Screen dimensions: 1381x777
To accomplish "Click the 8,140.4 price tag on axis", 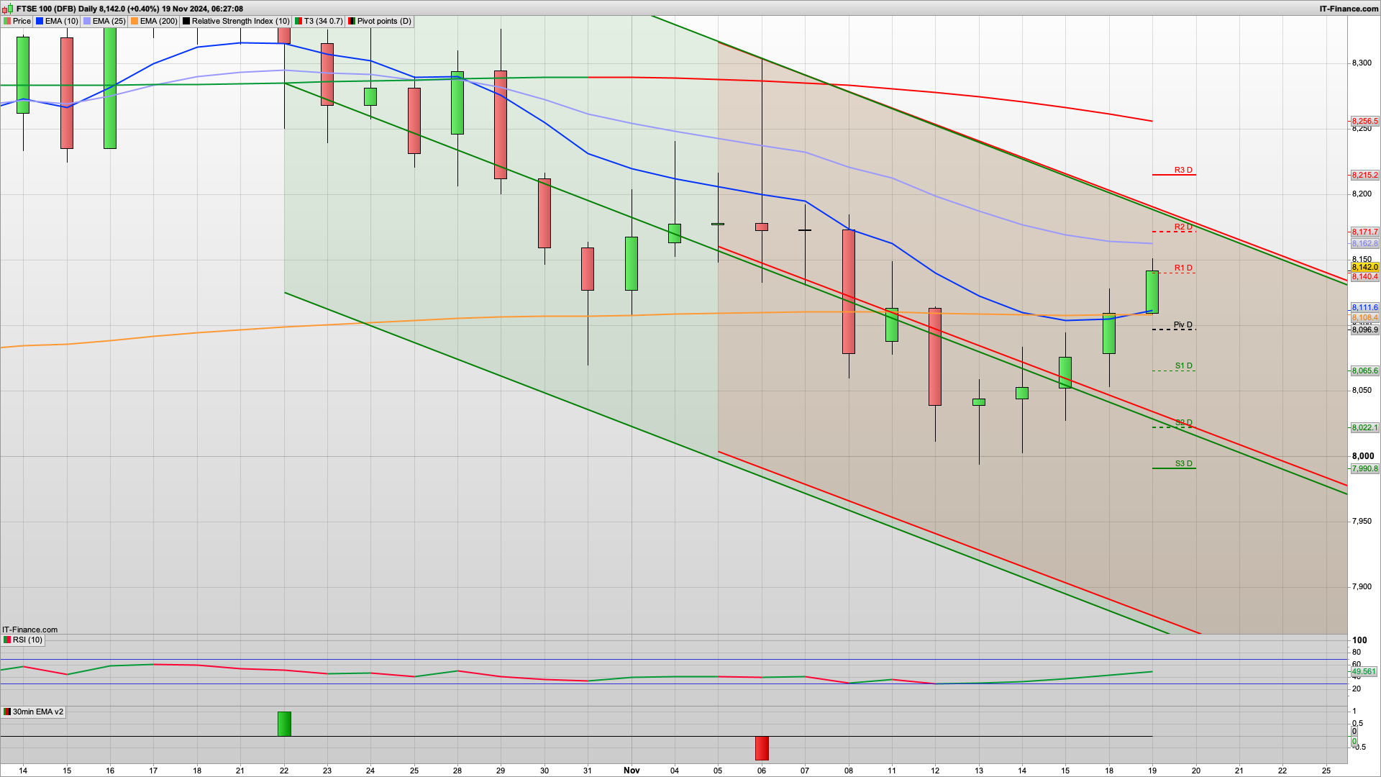I will pyautogui.click(x=1364, y=277).
